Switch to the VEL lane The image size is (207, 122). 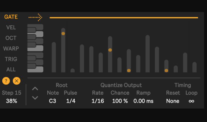click(11, 28)
